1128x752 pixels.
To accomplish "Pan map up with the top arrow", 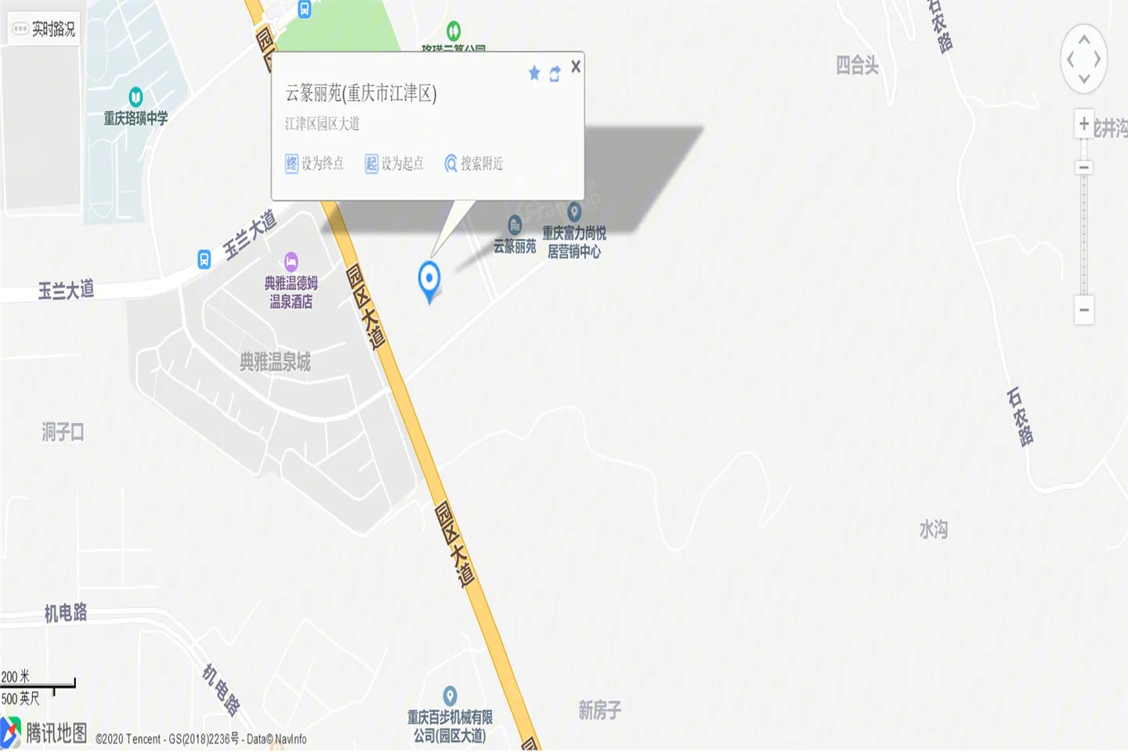I will click(1084, 39).
